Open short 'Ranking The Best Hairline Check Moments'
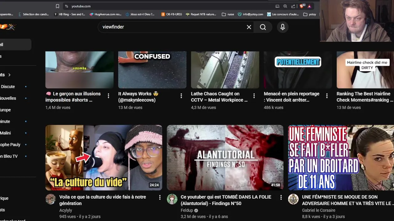Screen dimensions: 394x221 click(365, 97)
